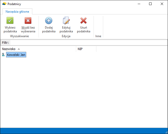168x134 pixels.
Task: Click the red X Usuń podatnika icon
Action: click(83, 21)
